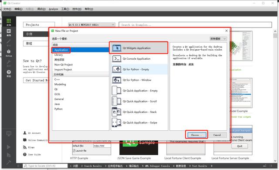The width and height of the screenshot is (279, 170).
Task: Open the Analyze menu
Action: coord(53,9)
